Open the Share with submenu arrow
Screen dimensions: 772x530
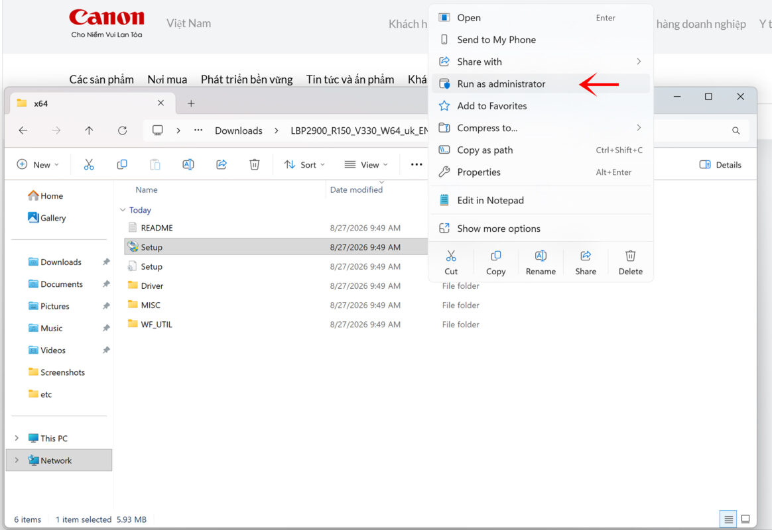tap(639, 62)
